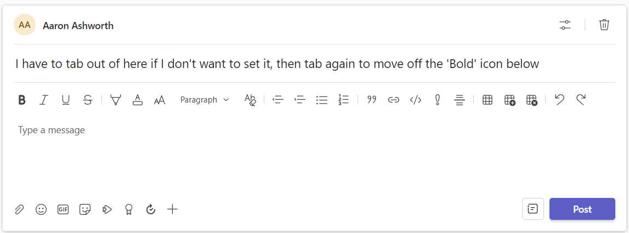The image size is (629, 233).
Task: Insert a table
Action: [488, 100]
